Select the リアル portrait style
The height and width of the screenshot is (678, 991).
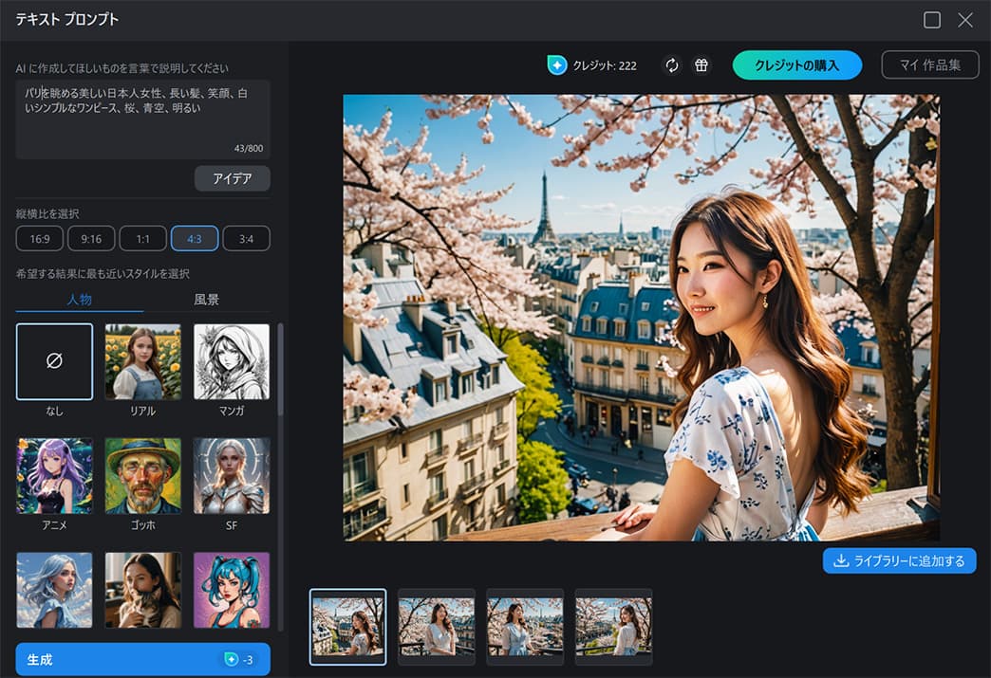(x=142, y=361)
